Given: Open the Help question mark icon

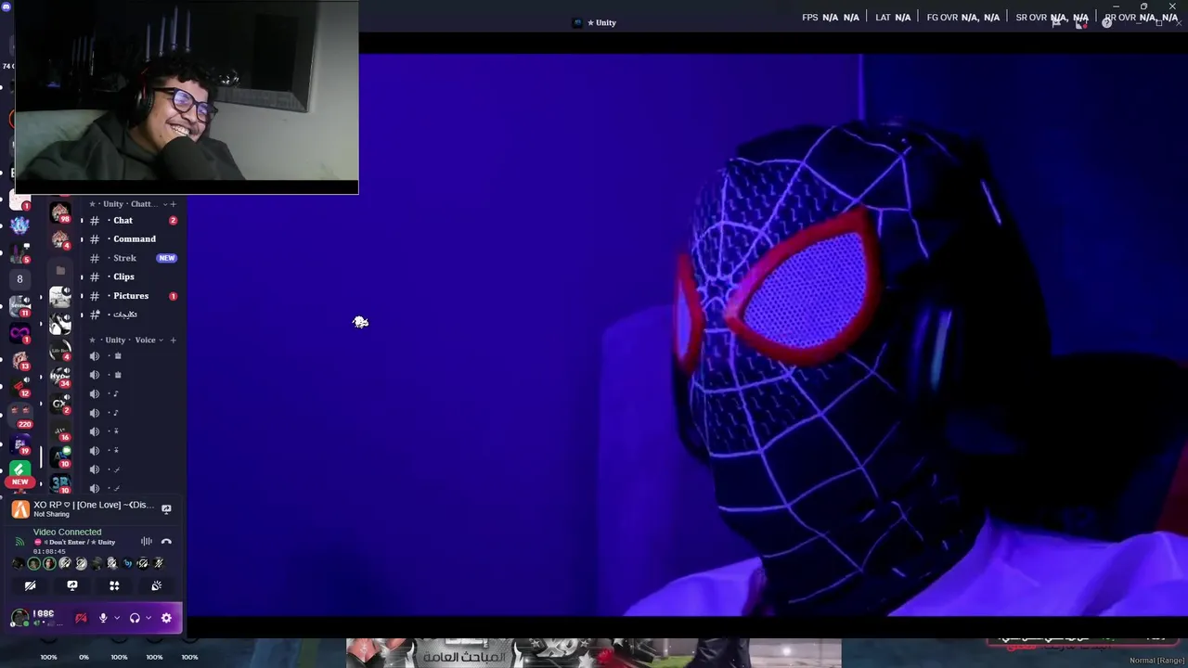Looking at the screenshot, I should (x=1106, y=23).
